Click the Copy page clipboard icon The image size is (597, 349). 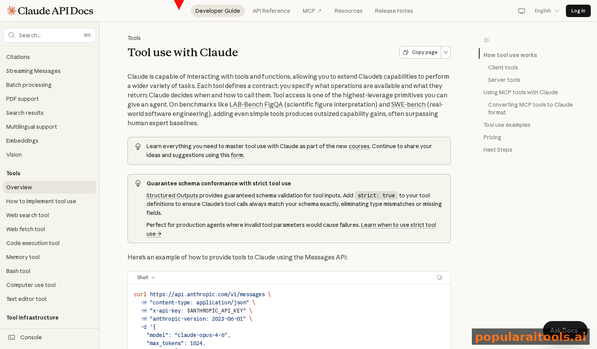[406, 52]
